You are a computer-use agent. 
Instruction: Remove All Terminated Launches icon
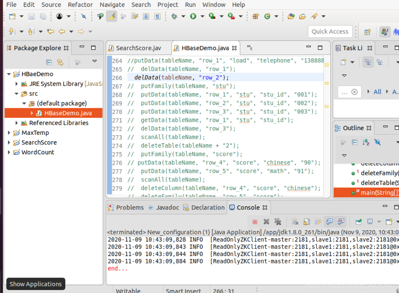(x=278, y=222)
